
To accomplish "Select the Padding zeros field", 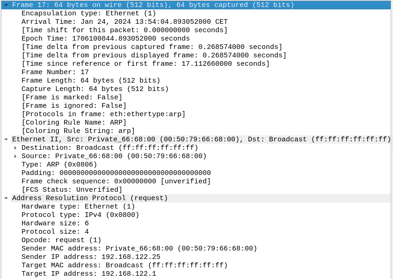I will point(116,173).
